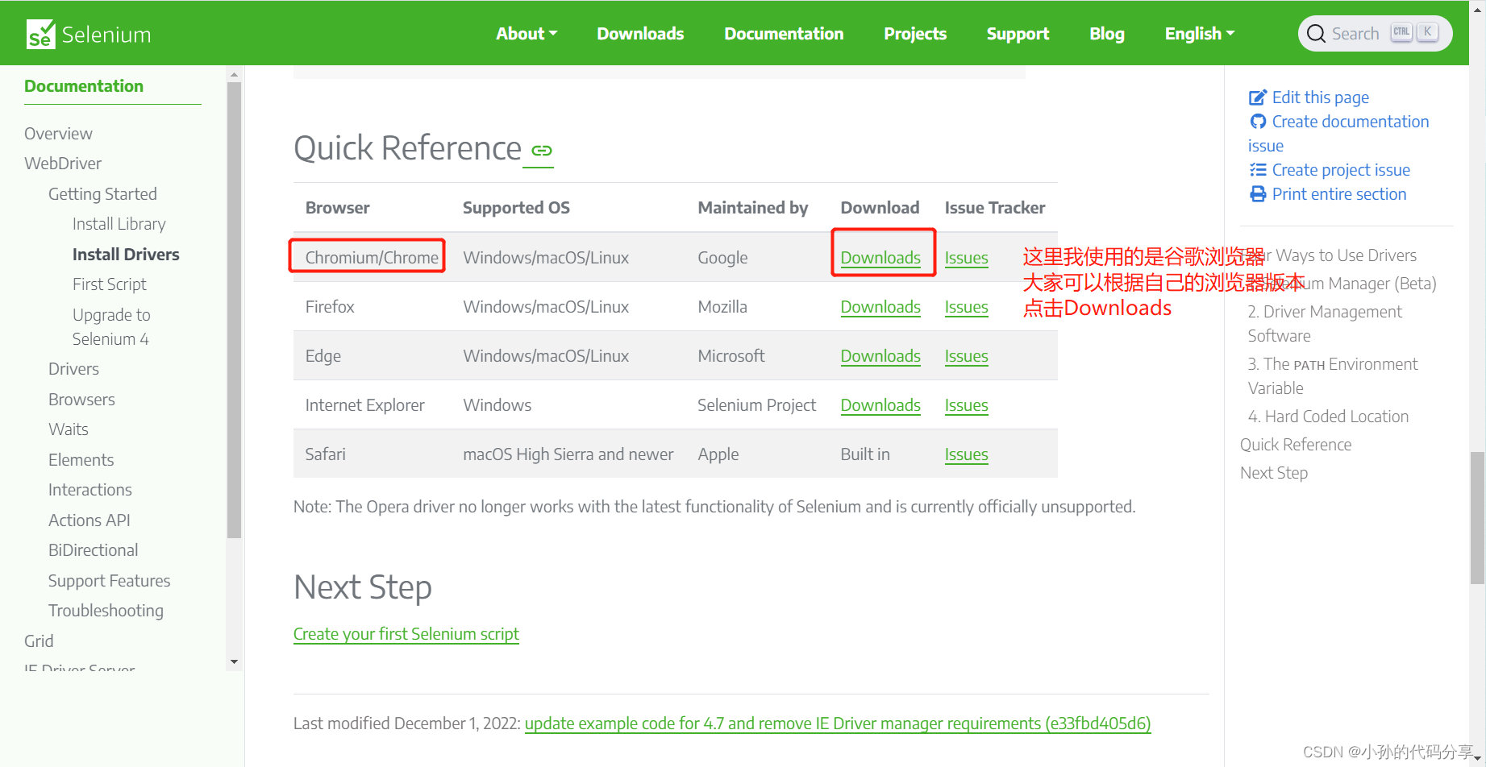Jump to Driver Management Software in page contents
The image size is (1486, 767).
coord(1325,324)
